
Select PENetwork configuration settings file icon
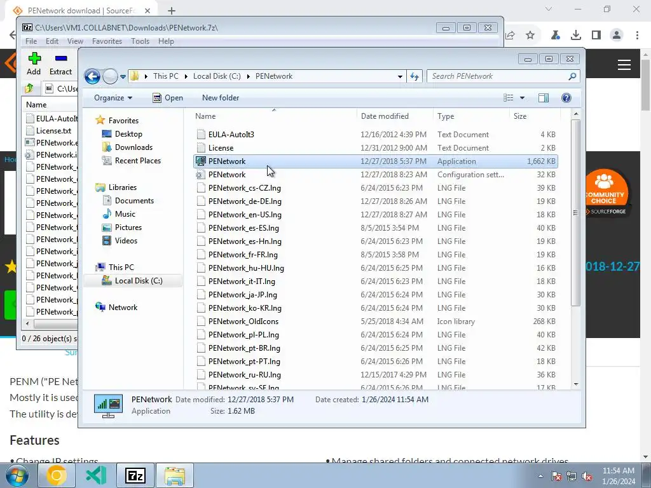[201, 175]
